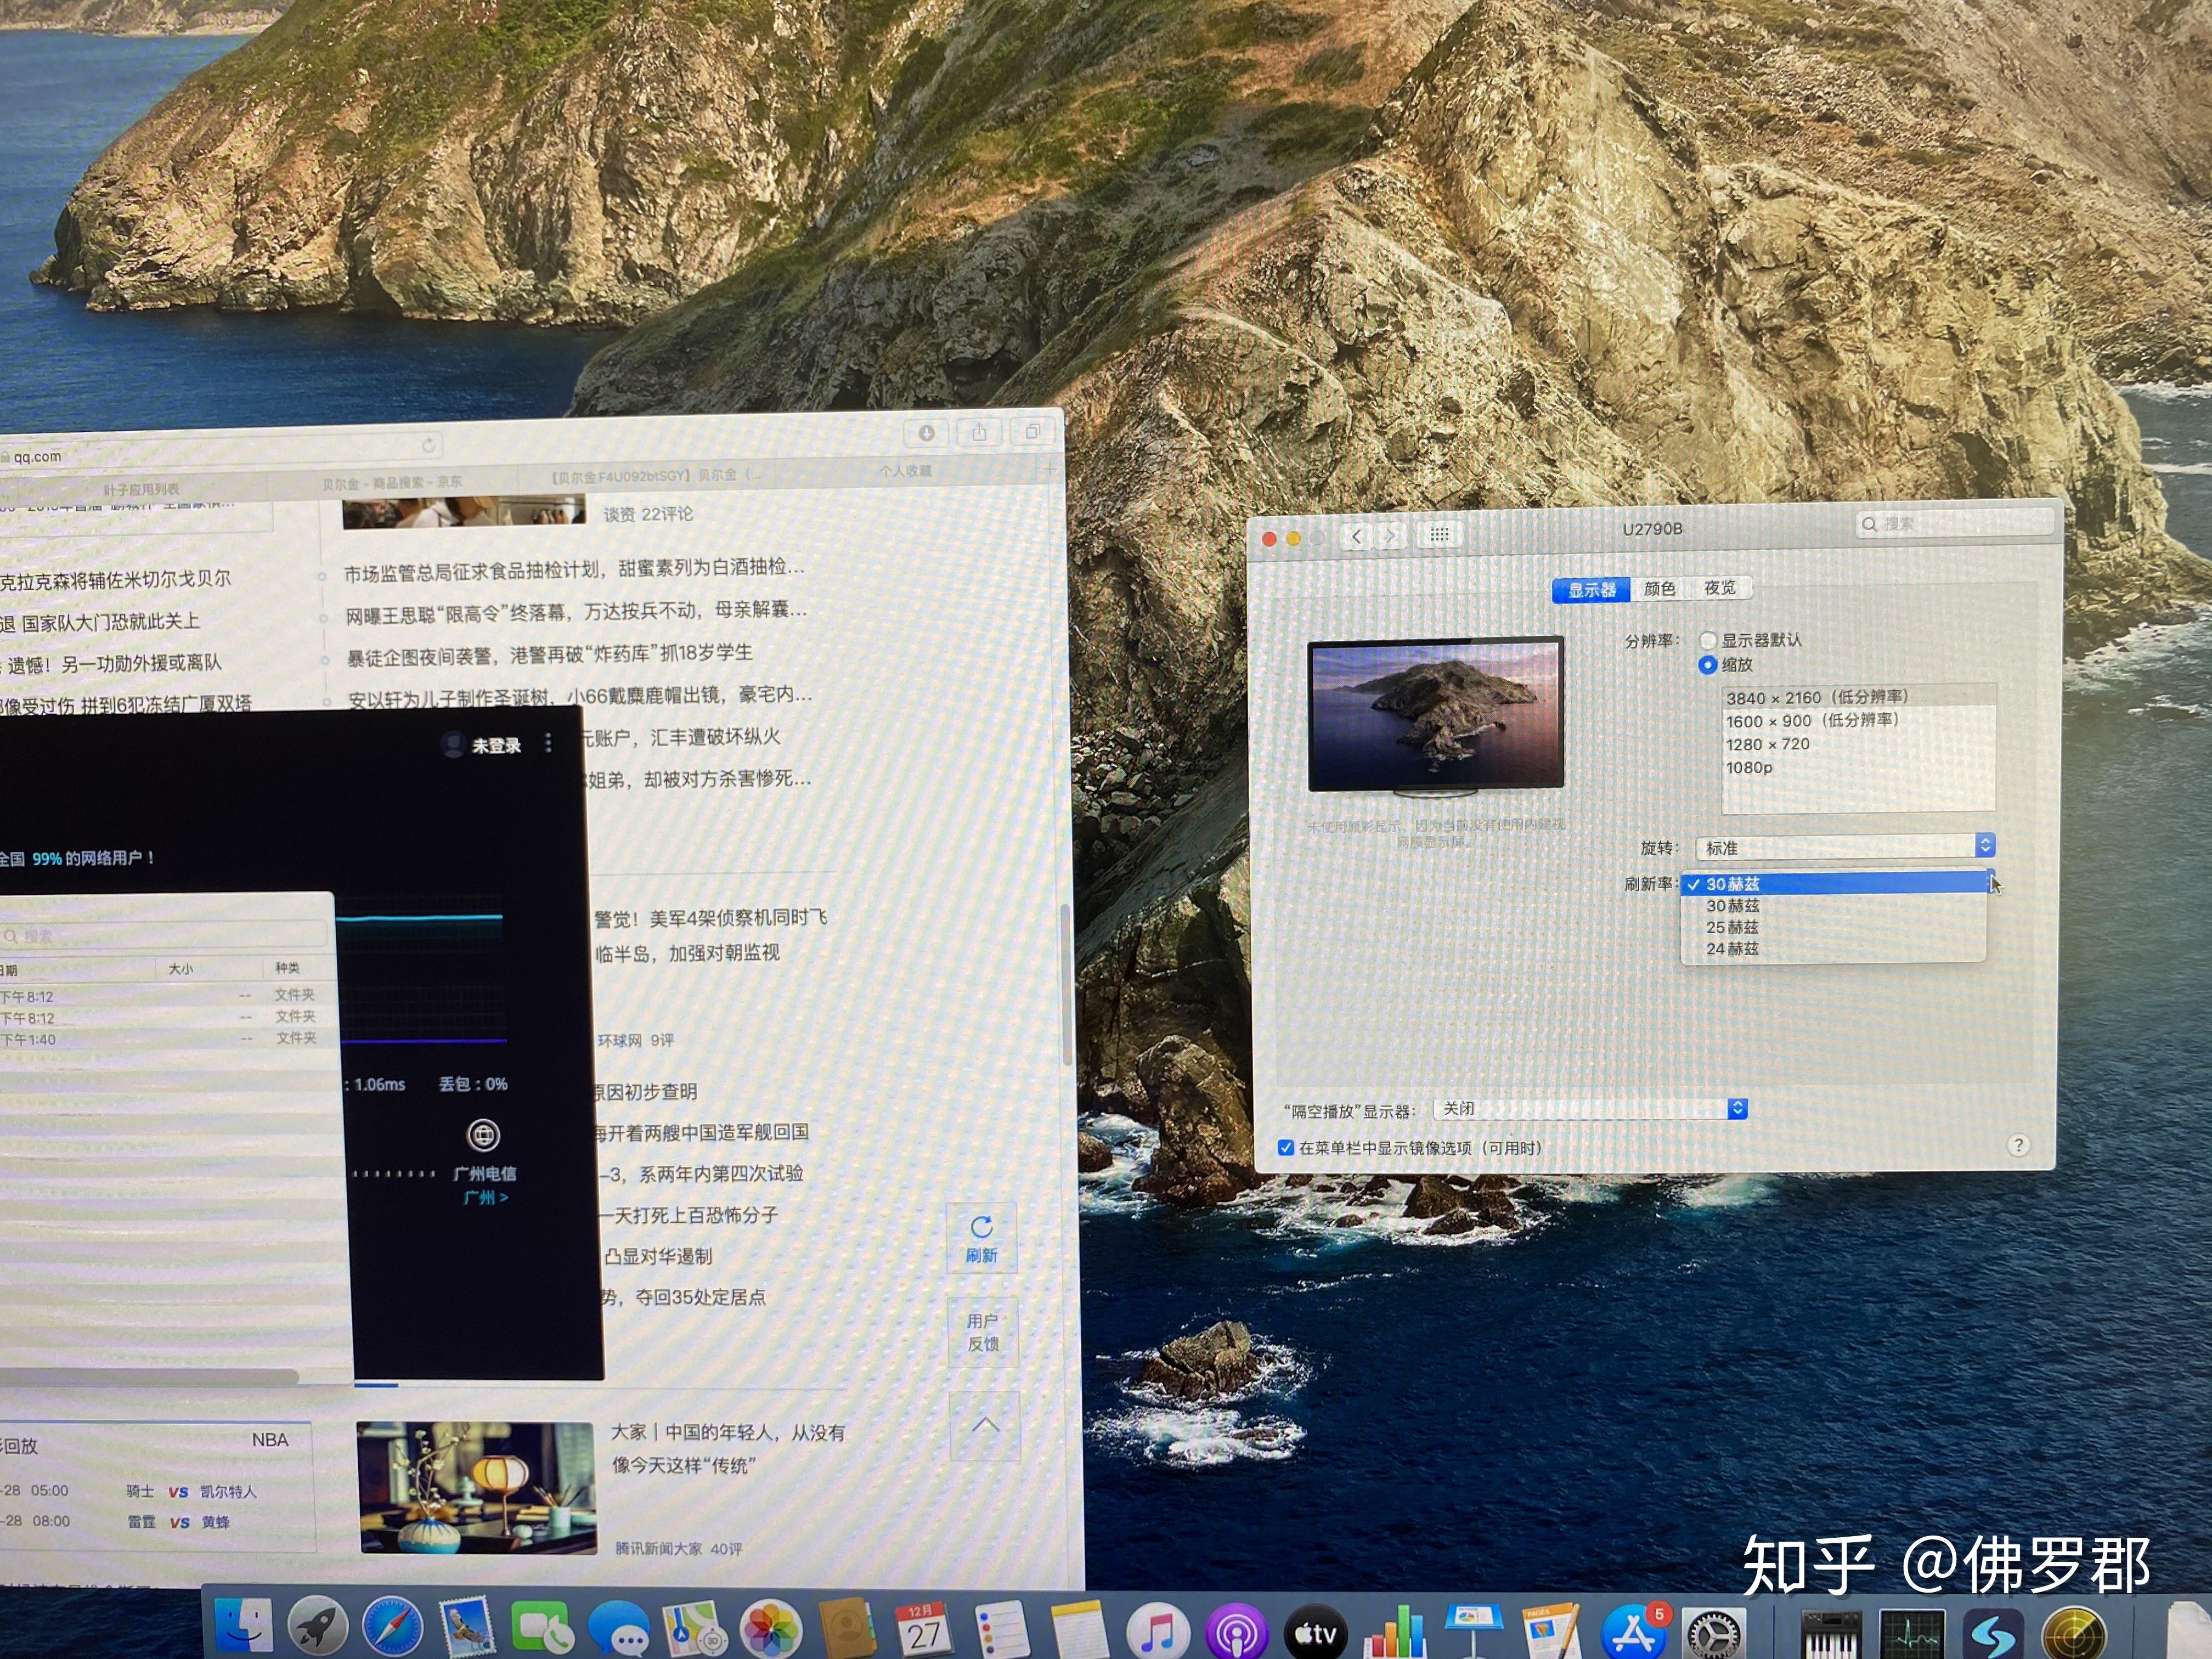
Task: Click Safari share toolbar icon
Action: pyautogui.click(x=979, y=432)
